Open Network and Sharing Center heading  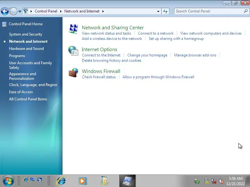113,28
